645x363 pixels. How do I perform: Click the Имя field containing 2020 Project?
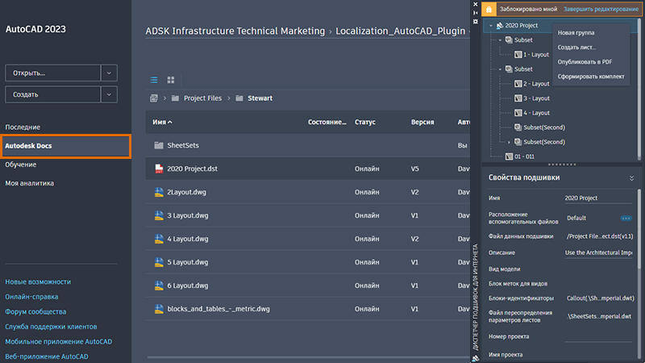click(597, 198)
